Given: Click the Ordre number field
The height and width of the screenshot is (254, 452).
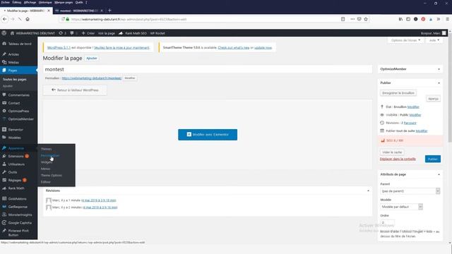Looking at the screenshot, I should point(388,222).
